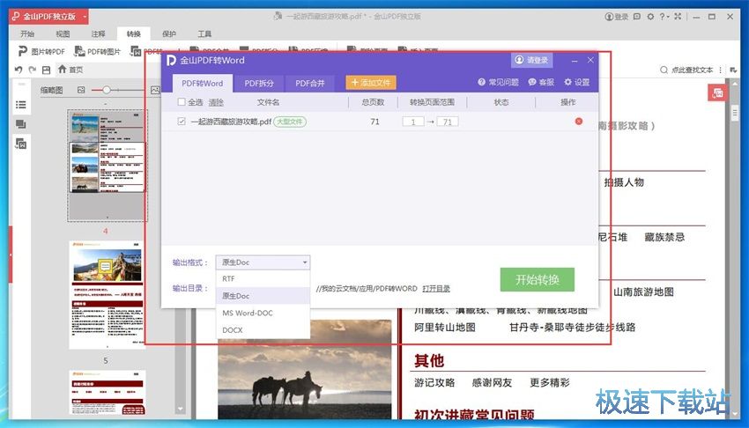Click the end page field showing 71
The image size is (749, 428).
448,122
